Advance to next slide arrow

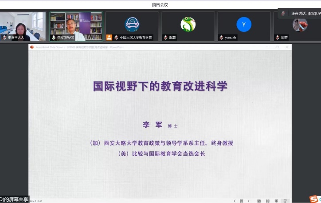tap(248, 201)
